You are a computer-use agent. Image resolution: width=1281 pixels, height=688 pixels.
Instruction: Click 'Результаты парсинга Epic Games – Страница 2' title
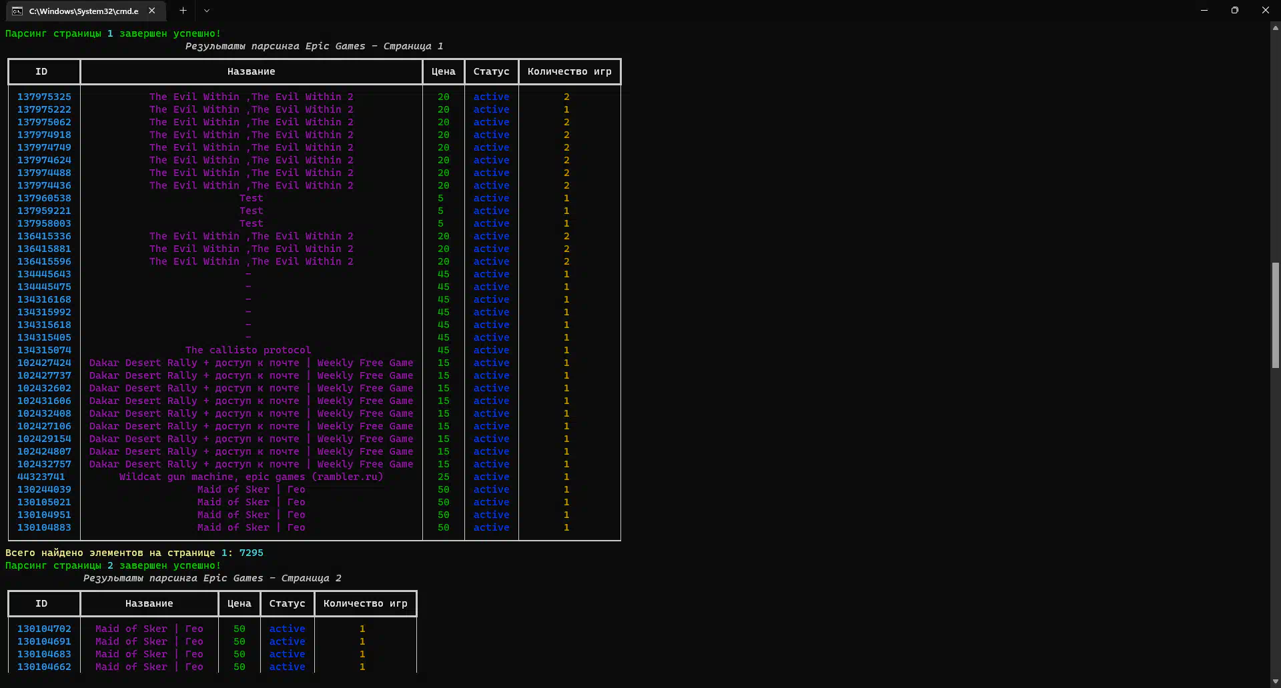coord(212,578)
